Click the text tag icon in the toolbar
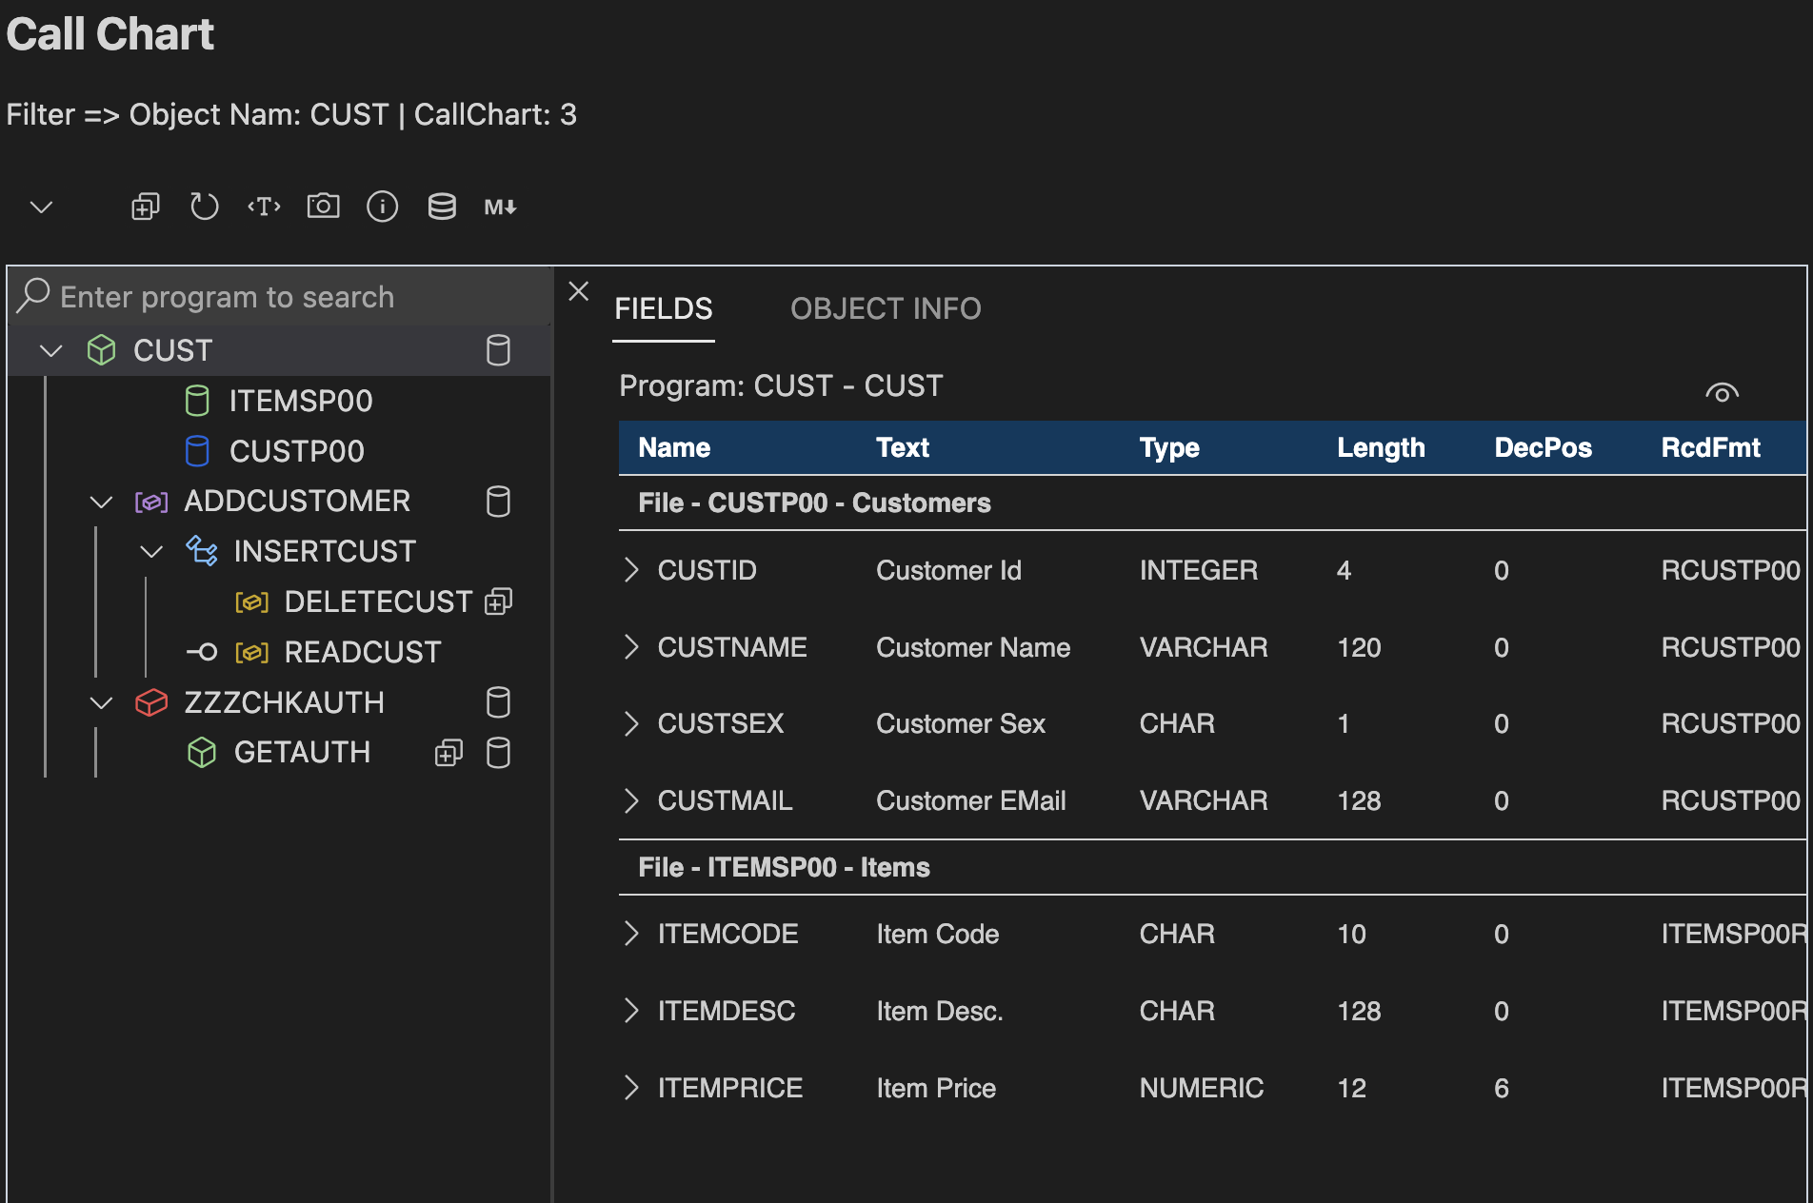Image resolution: width=1813 pixels, height=1203 pixels. 264,207
